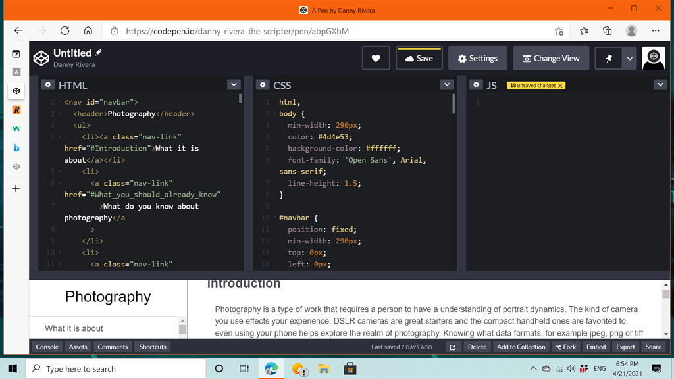Open JS editor settings gear
Image resolution: width=674 pixels, height=379 pixels.
[477, 85]
